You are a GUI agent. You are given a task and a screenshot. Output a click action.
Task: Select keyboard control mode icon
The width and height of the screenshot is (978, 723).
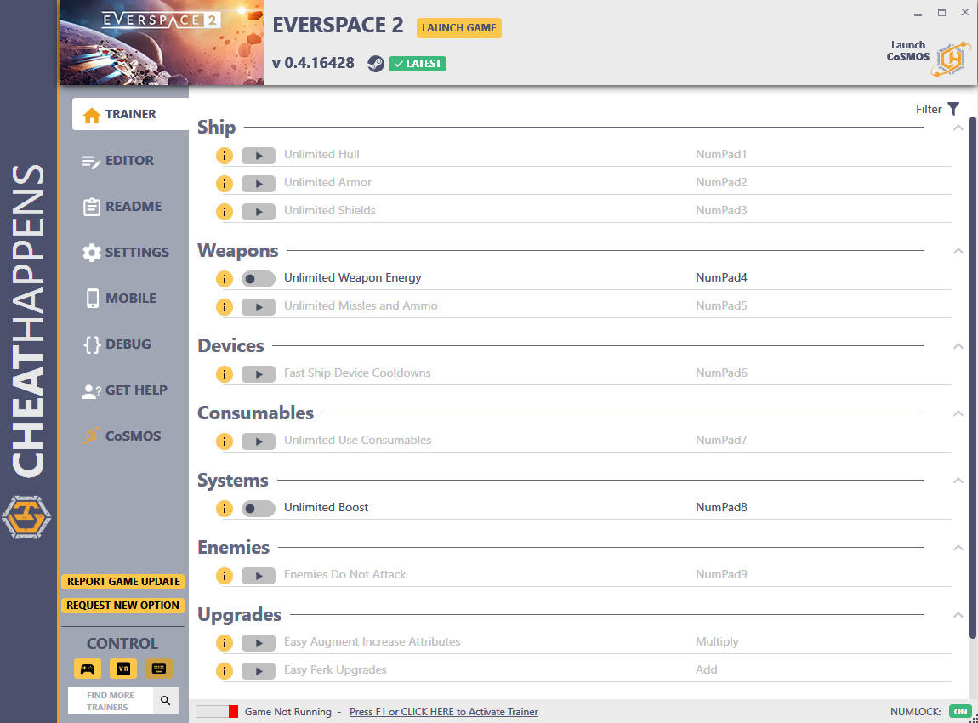(159, 669)
